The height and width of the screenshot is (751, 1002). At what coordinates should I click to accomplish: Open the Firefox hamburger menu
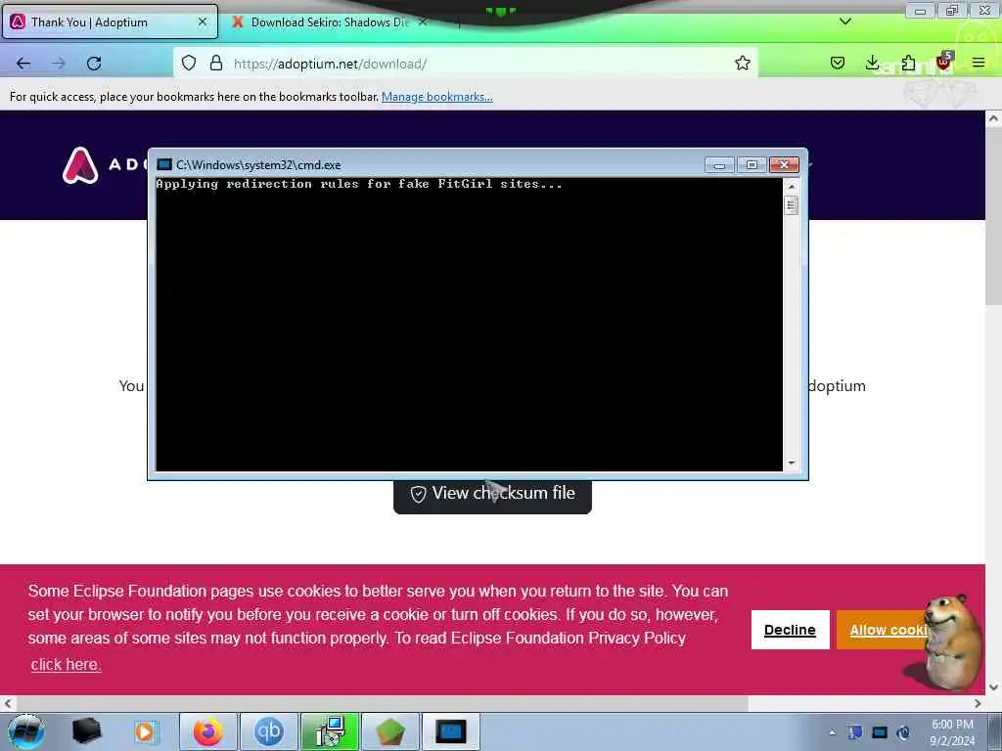[979, 63]
